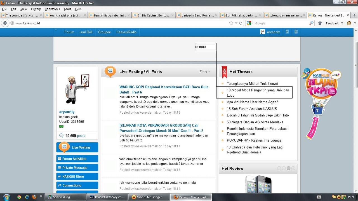Open the Filter dropdown in Live Posting
The width and height of the screenshot is (358, 201).
point(205,72)
